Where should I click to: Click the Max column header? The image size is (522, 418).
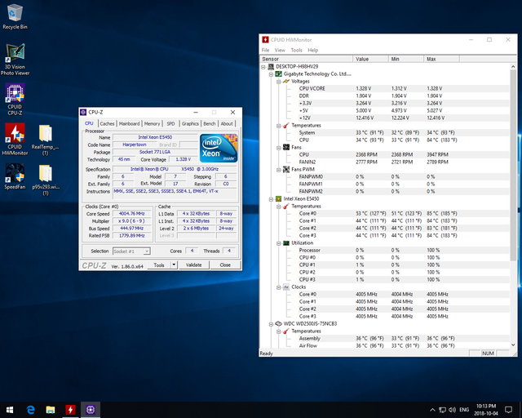click(x=441, y=59)
